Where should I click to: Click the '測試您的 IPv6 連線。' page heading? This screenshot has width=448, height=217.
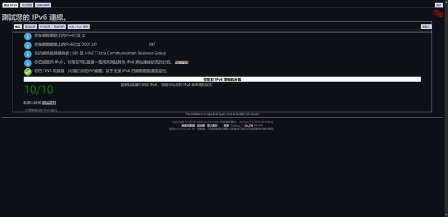tap(34, 17)
